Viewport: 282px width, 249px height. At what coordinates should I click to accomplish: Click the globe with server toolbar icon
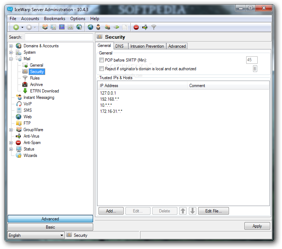coord(79,27)
